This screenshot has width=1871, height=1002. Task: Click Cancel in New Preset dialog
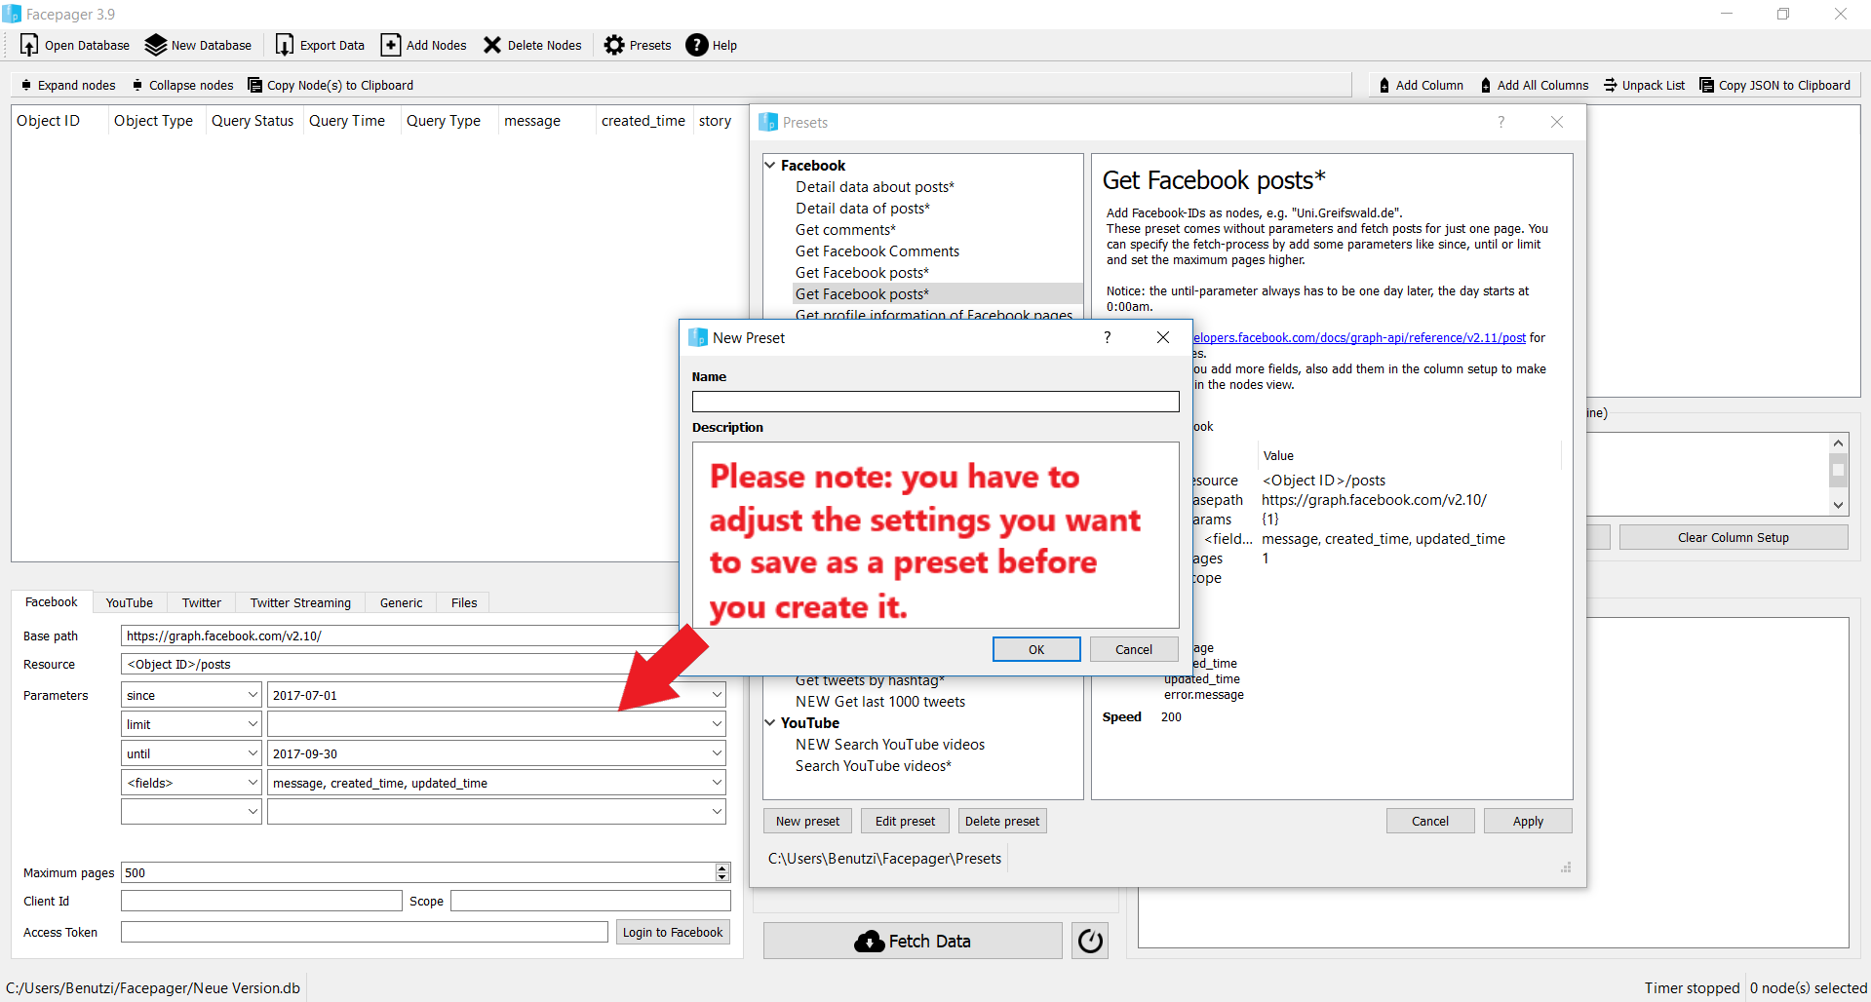point(1134,649)
